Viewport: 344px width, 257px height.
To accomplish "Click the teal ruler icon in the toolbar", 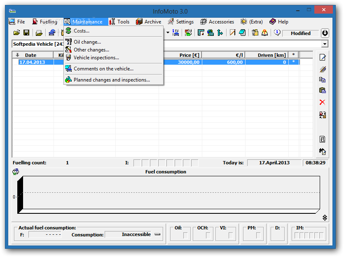I will (x=201, y=33).
